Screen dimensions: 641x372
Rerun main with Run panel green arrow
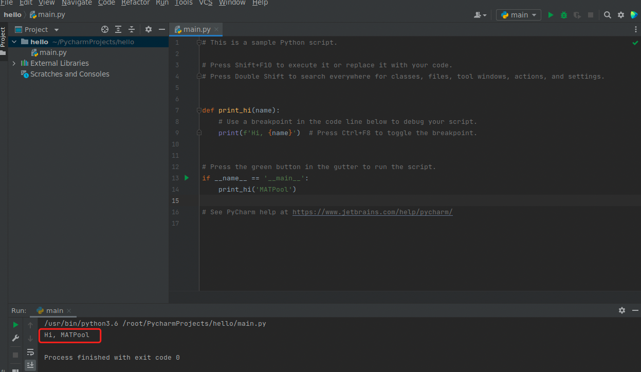pyautogui.click(x=15, y=325)
